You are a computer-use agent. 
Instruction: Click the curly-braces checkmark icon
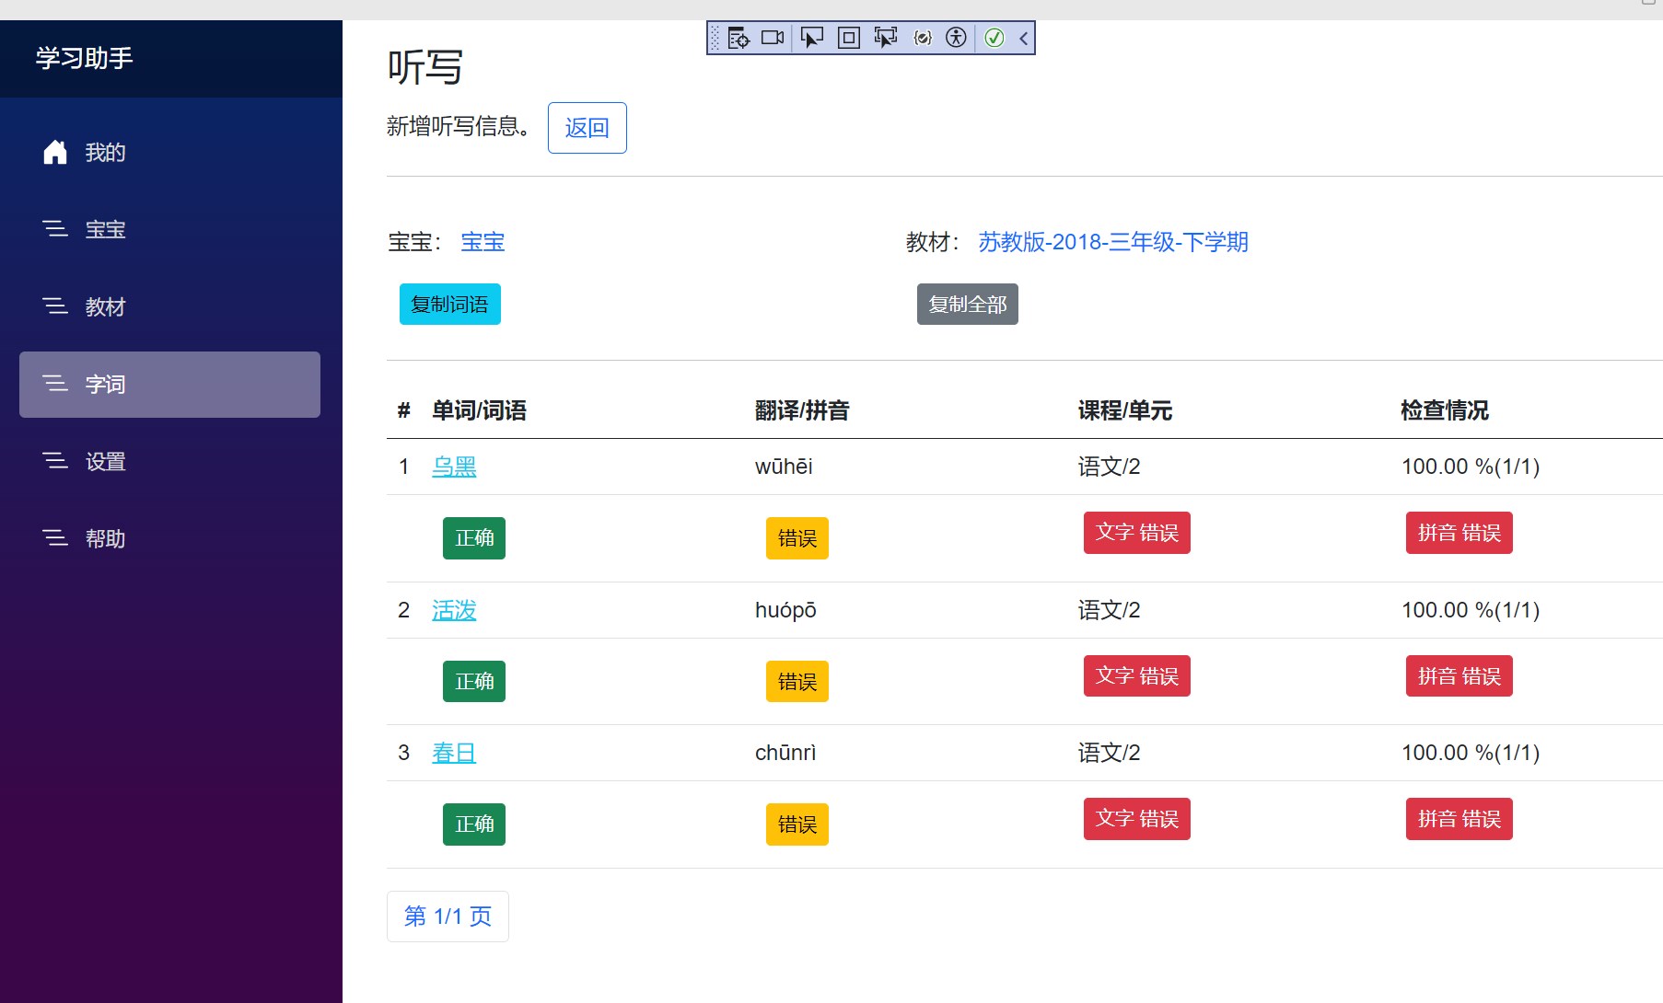click(x=922, y=38)
